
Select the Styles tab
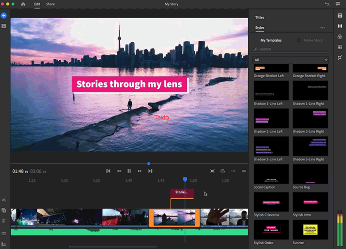(x=260, y=28)
